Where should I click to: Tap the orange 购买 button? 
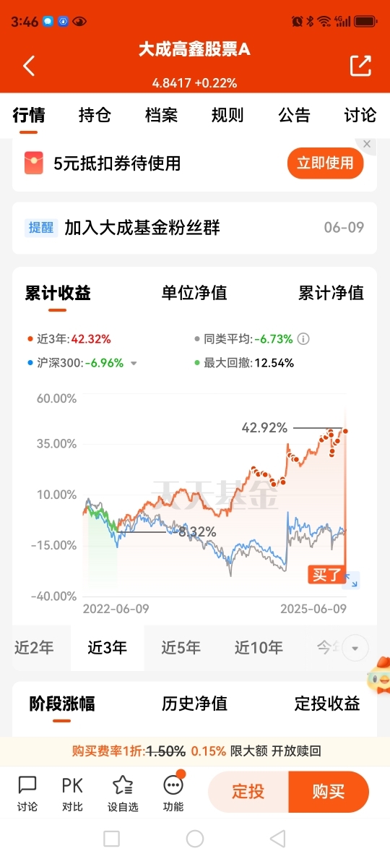coord(329,792)
